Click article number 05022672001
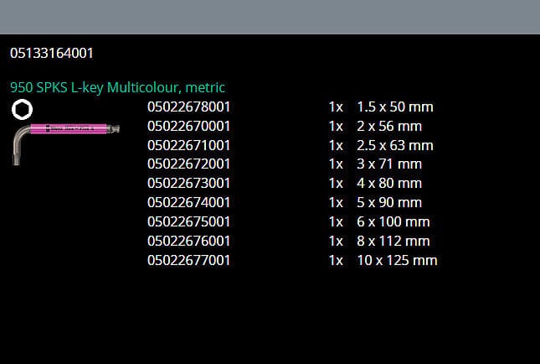 (188, 164)
